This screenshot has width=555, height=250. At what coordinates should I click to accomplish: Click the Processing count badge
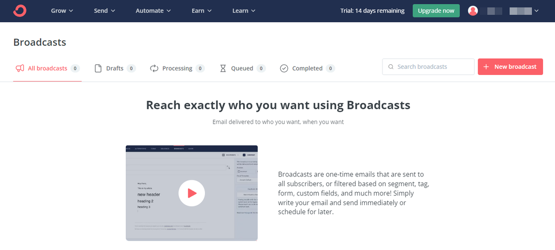pos(200,68)
